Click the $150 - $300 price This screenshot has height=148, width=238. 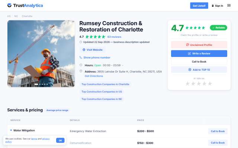coord(145,143)
